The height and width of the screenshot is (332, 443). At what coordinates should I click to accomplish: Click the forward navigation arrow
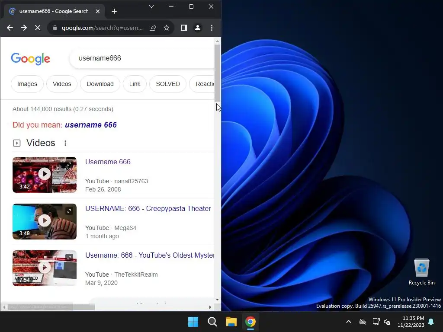24,28
